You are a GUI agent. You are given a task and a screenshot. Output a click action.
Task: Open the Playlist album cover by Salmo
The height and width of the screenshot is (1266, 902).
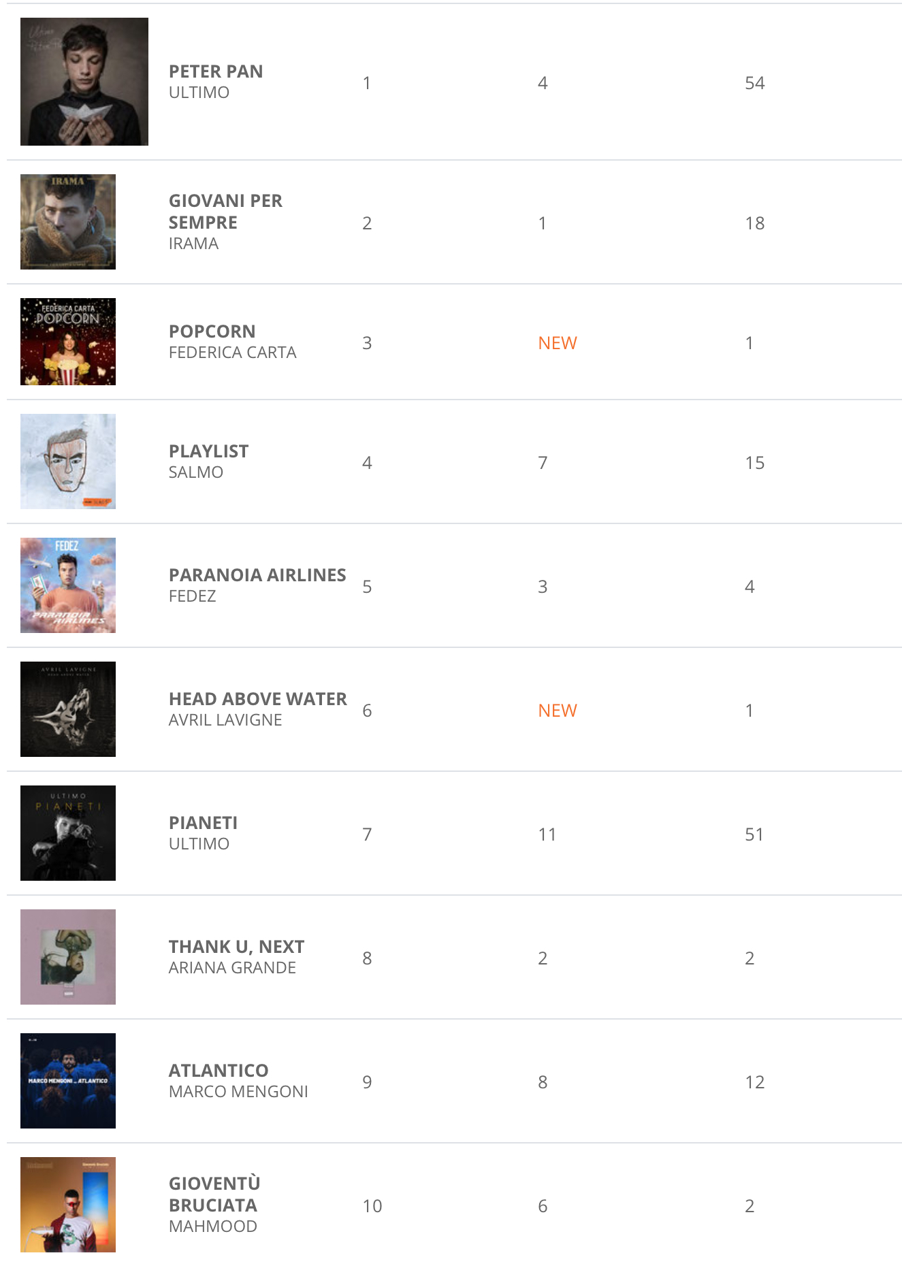(x=68, y=461)
